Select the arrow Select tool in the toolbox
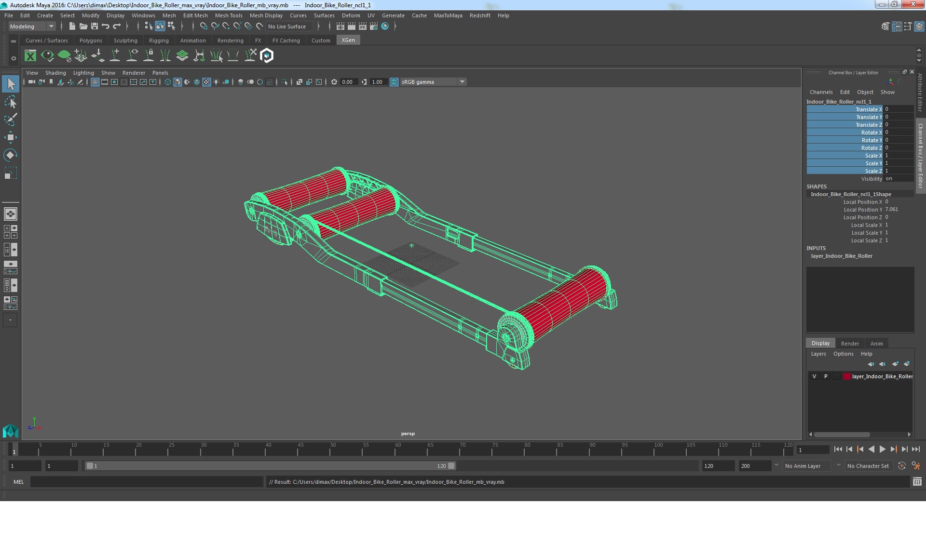The height and width of the screenshot is (558, 926). [10, 84]
